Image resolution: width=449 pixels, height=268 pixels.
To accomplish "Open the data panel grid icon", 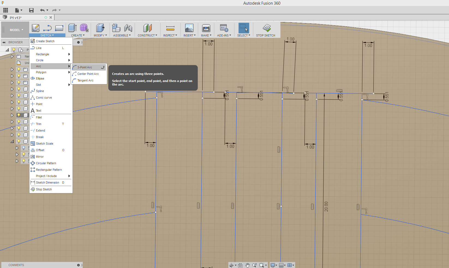I will 5,10.
